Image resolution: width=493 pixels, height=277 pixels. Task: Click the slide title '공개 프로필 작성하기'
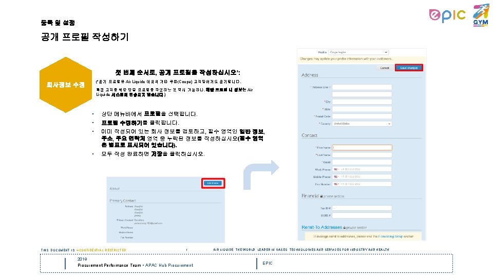[85, 37]
